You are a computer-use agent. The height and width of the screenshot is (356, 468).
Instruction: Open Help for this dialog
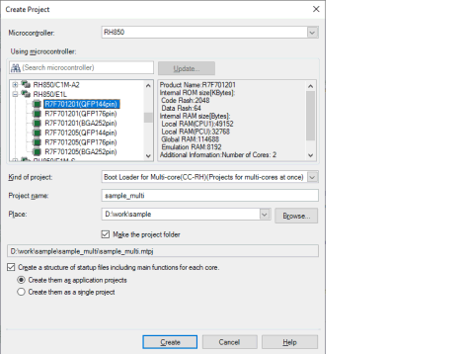tap(289, 342)
